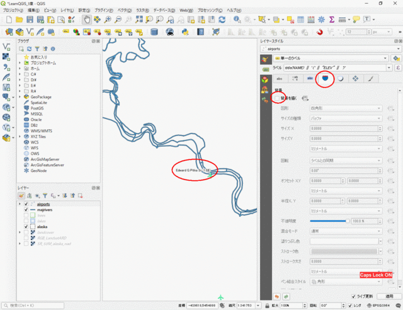The image size is (403, 310).
Task: Toggle visibility of majrivers layer
Action: (x=26, y=210)
